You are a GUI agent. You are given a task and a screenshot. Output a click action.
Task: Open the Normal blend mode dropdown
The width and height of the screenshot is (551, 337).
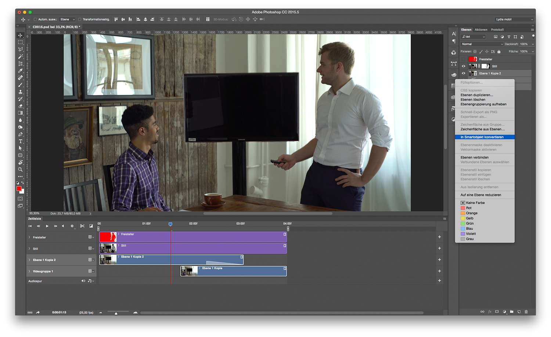(482, 44)
